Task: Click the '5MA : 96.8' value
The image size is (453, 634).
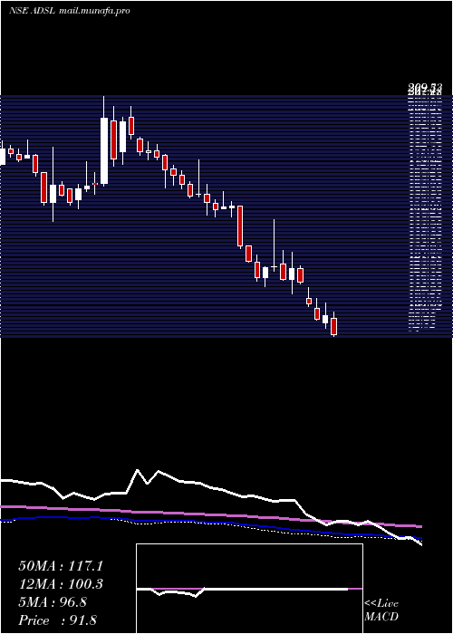Action: pyautogui.click(x=53, y=602)
